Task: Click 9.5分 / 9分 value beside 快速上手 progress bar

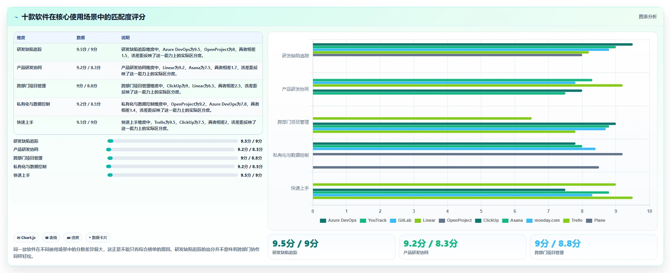Action: point(251,175)
